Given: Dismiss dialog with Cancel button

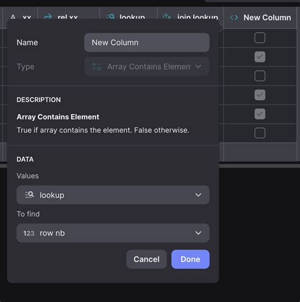Looking at the screenshot, I should point(146,259).
